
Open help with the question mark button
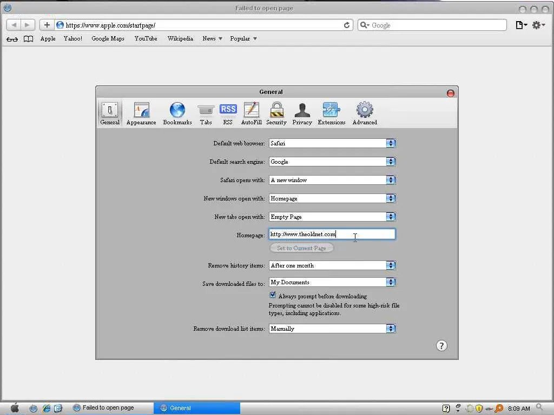pos(441,345)
